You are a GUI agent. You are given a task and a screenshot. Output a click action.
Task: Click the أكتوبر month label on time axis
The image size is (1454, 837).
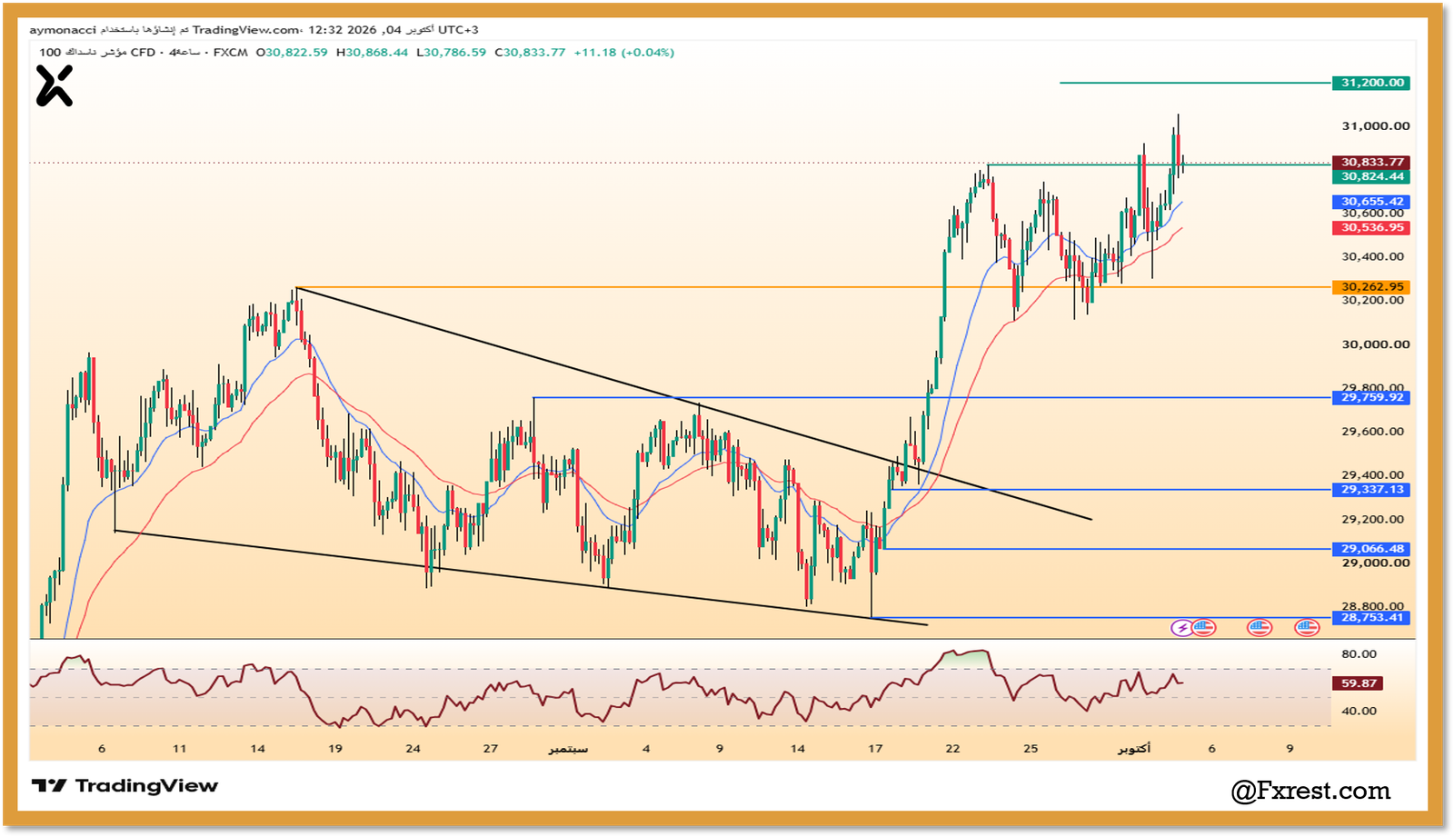pyautogui.click(x=1133, y=749)
